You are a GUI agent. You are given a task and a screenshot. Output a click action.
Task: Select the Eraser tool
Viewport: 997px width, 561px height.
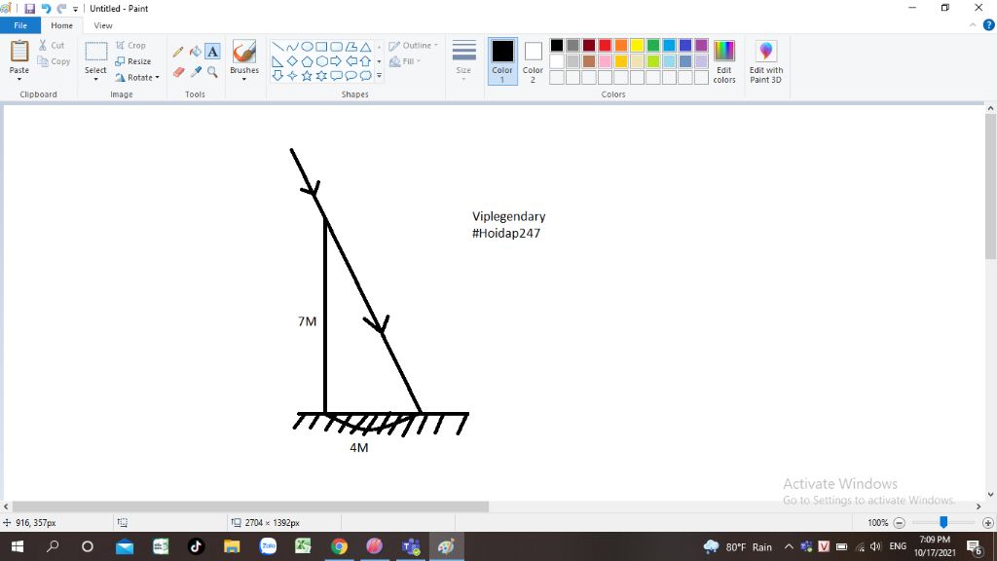point(179,72)
